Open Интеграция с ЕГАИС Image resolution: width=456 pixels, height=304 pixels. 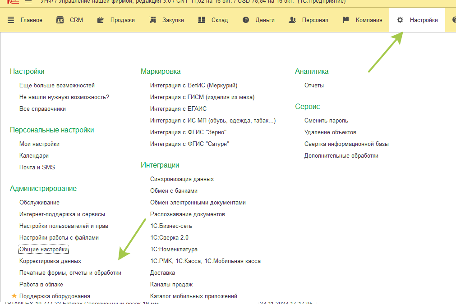(x=178, y=109)
